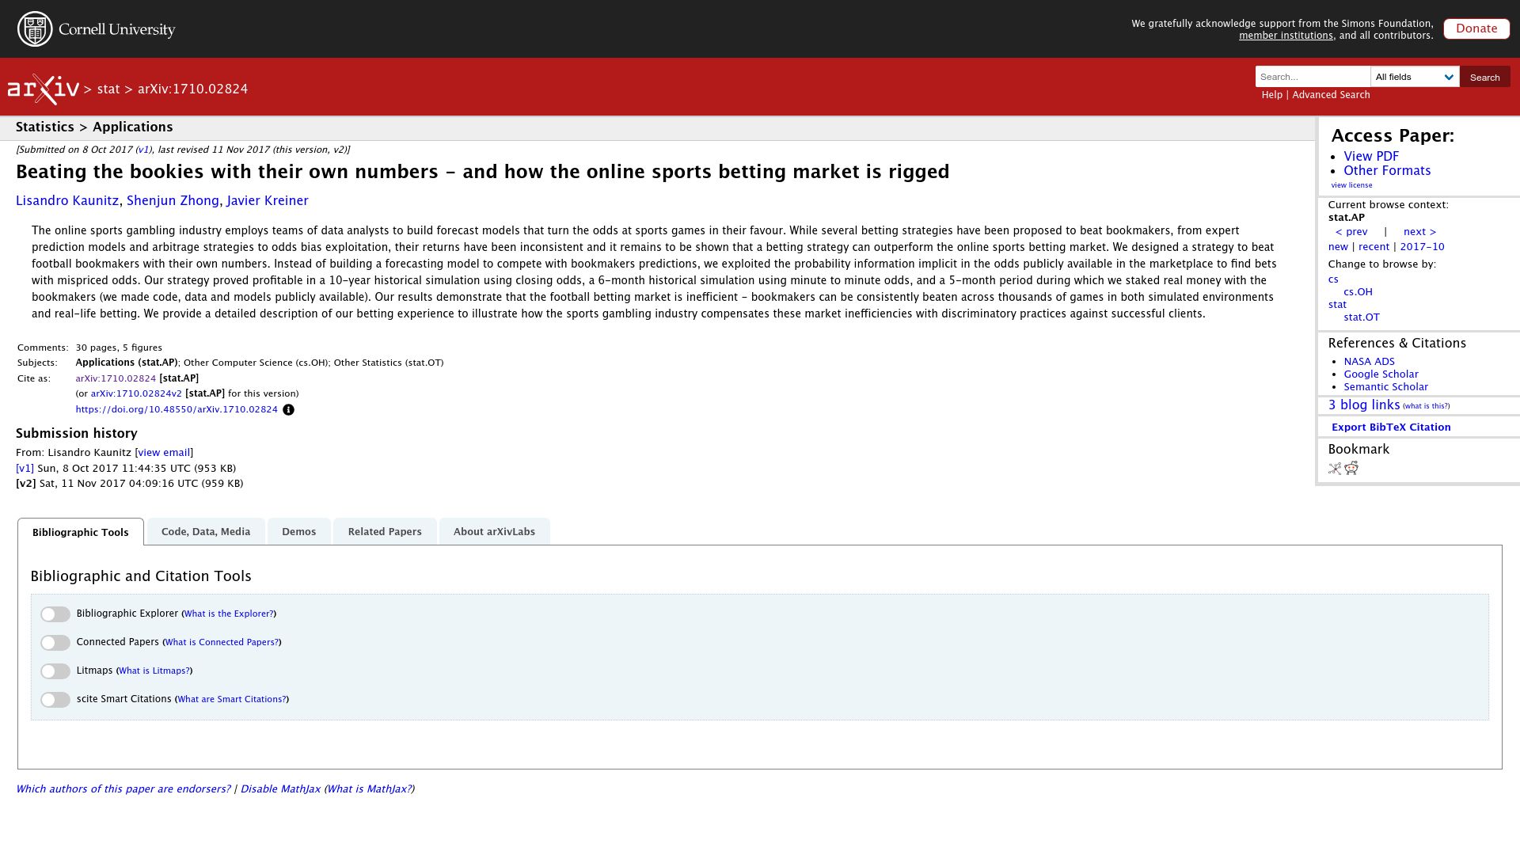The height and width of the screenshot is (855, 1520).
Task: Open View PDF link
Action: click(1371, 157)
